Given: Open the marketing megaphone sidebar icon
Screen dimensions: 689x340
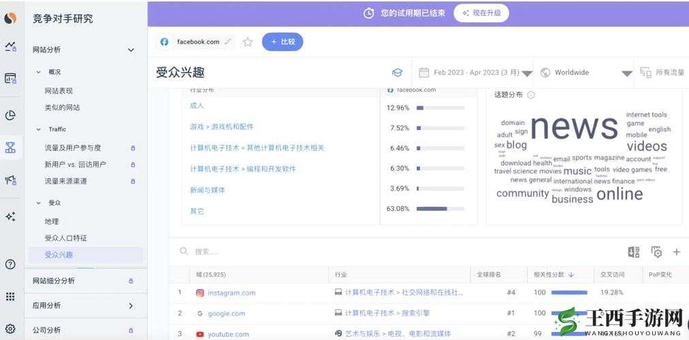Looking at the screenshot, I should pos(10,180).
